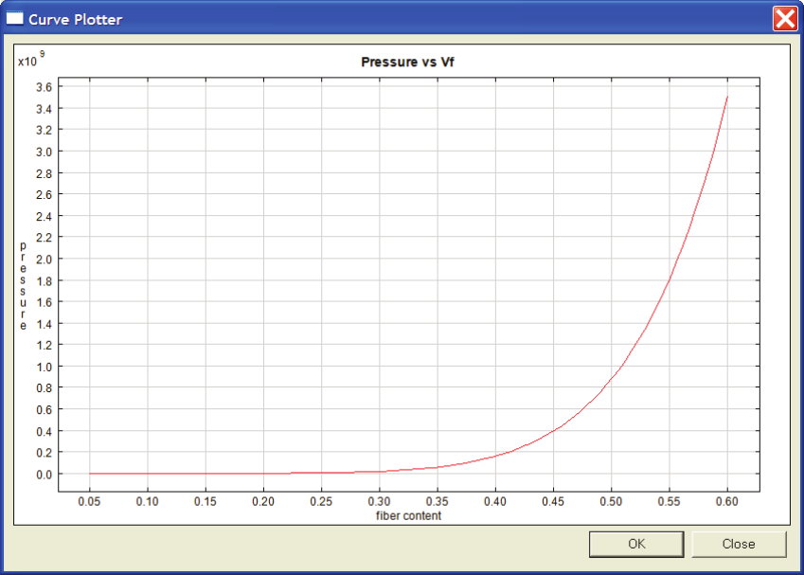Click the x-axis tick label 0.60
Image resolution: width=804 pixels, height=575 pixels.
tap(727, 502)
